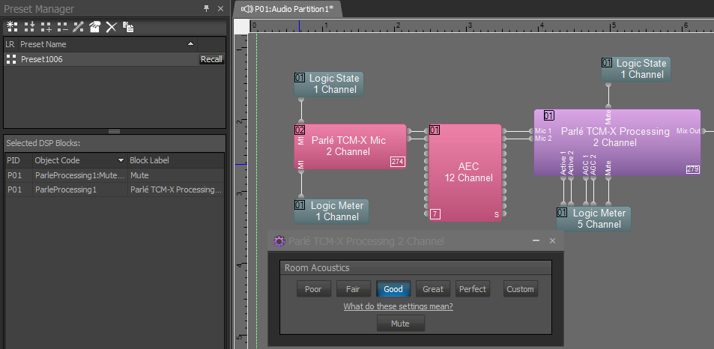Select the Logic Meter 5 Channel block
714x349 pixels.
click(x=593, y=219)
